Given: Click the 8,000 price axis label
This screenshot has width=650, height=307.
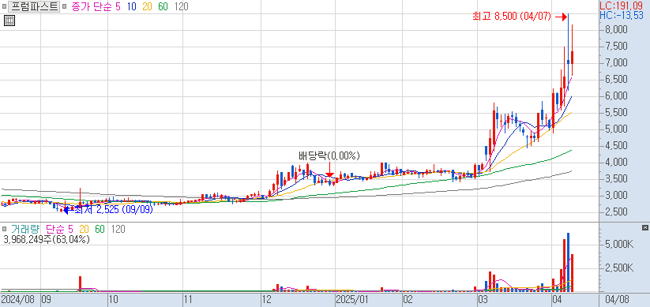Looking at the screenshot, I should pyautogui.click(x=615, y=30).
